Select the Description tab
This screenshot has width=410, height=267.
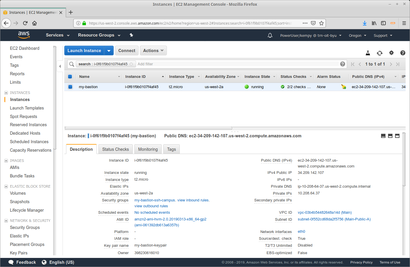coord(81,149)
